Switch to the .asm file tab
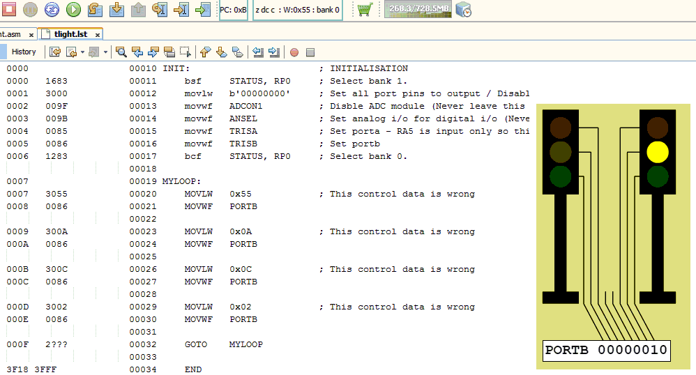This screenshot has width=696, height=375. coord(13,33)
